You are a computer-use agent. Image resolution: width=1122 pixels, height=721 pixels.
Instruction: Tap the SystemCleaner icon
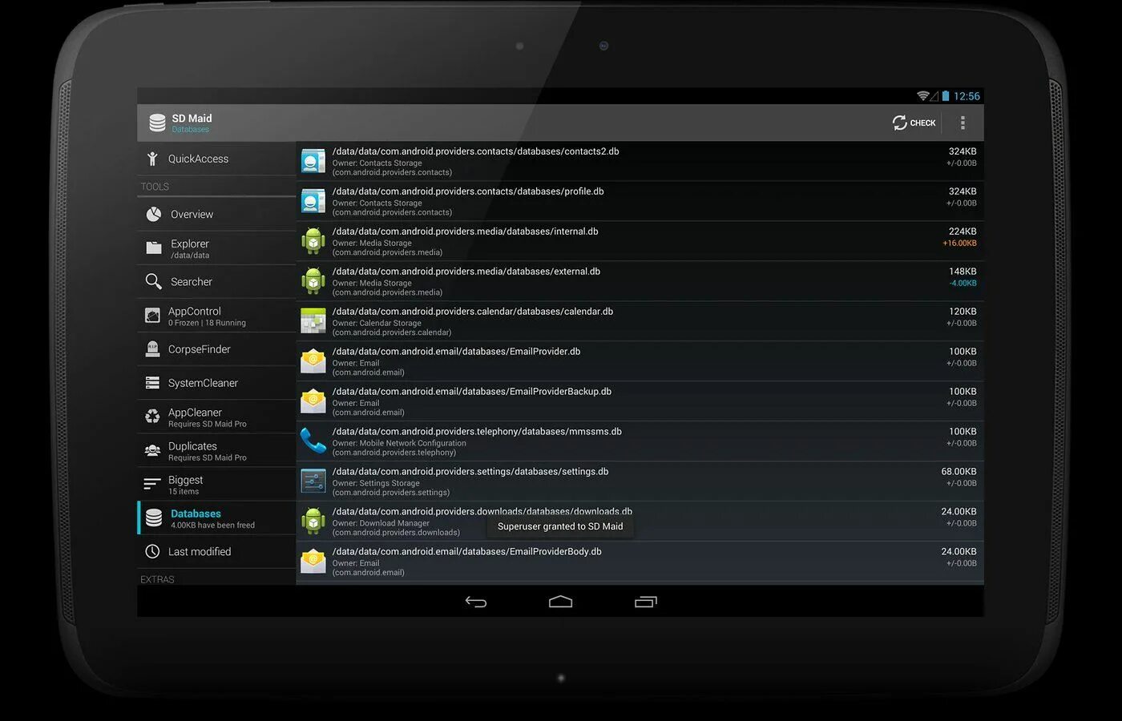152,383
